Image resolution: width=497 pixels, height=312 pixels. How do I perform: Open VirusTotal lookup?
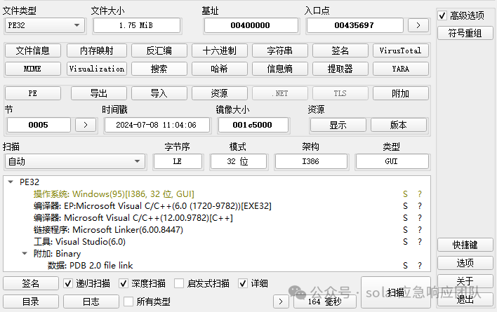(x=401, y=50)
